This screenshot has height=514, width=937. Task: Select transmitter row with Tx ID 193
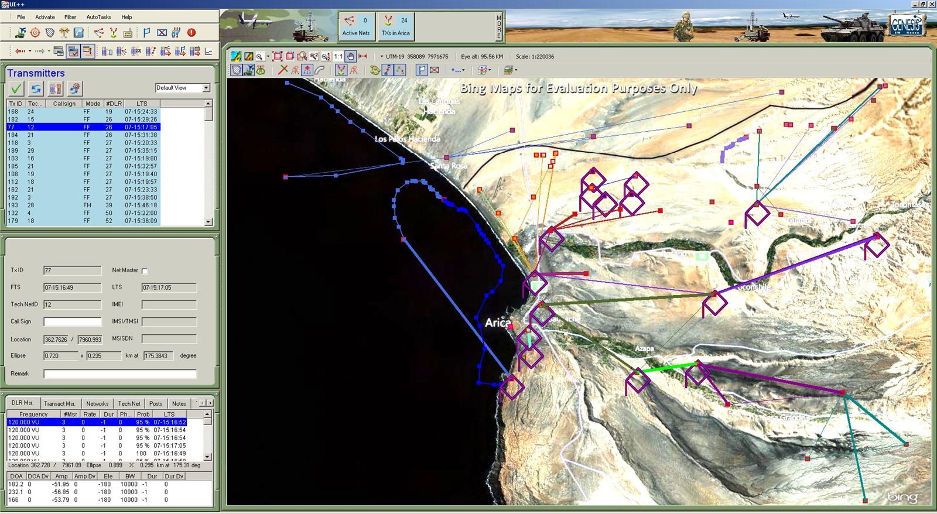point(83,205)
